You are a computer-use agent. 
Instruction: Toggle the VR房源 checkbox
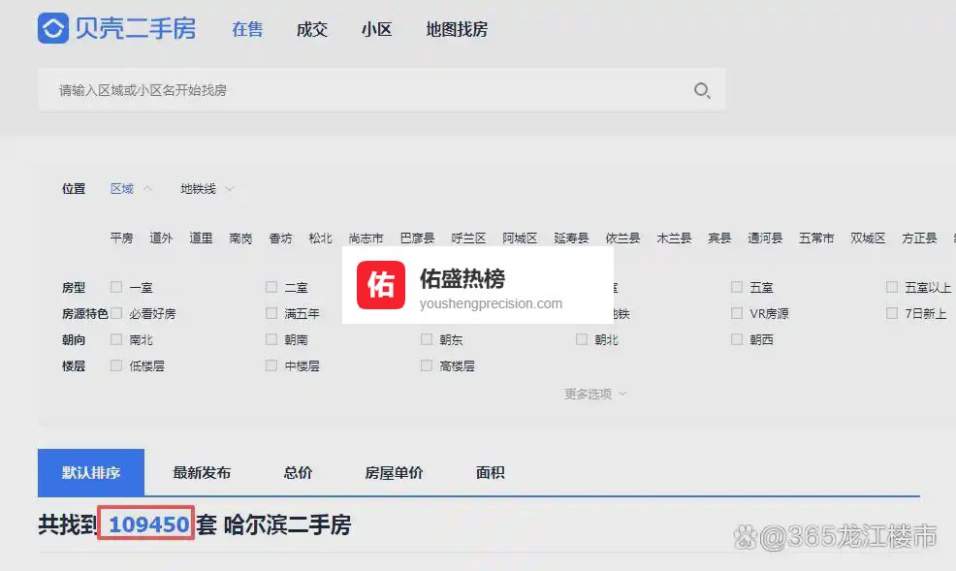pos(737,313)
